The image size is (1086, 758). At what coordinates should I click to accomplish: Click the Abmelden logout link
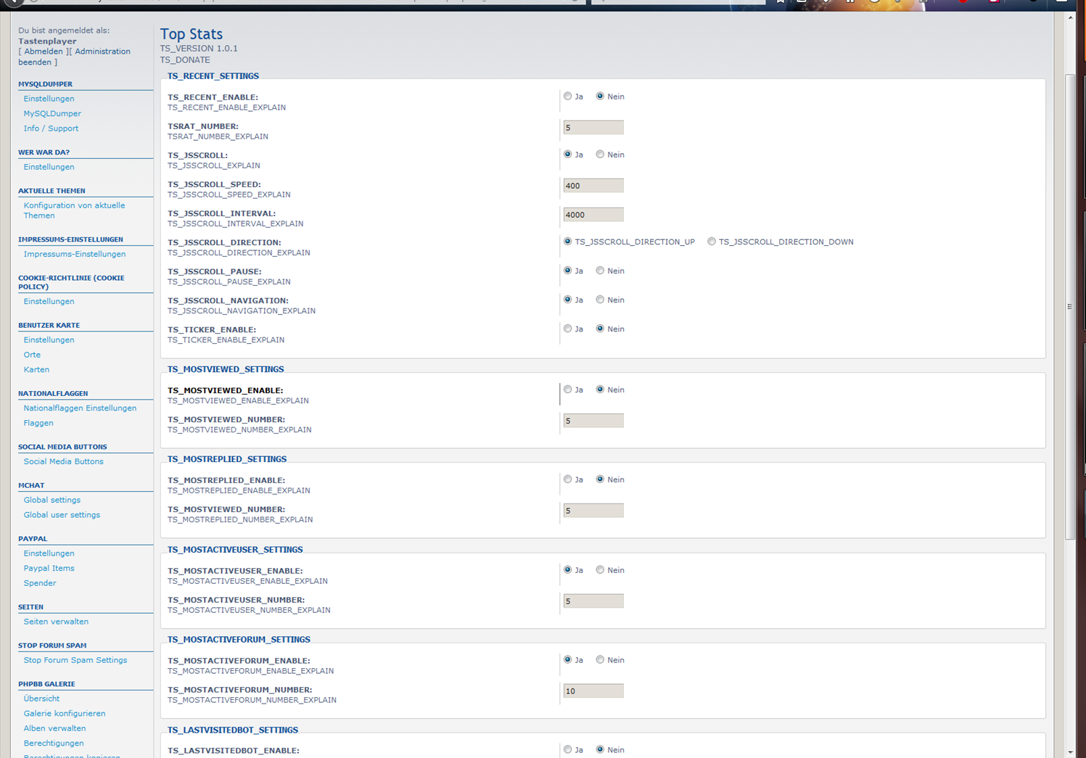click(44, 52)
